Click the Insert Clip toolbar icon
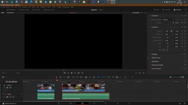This screenshot has width=188, height=105. 73,77
